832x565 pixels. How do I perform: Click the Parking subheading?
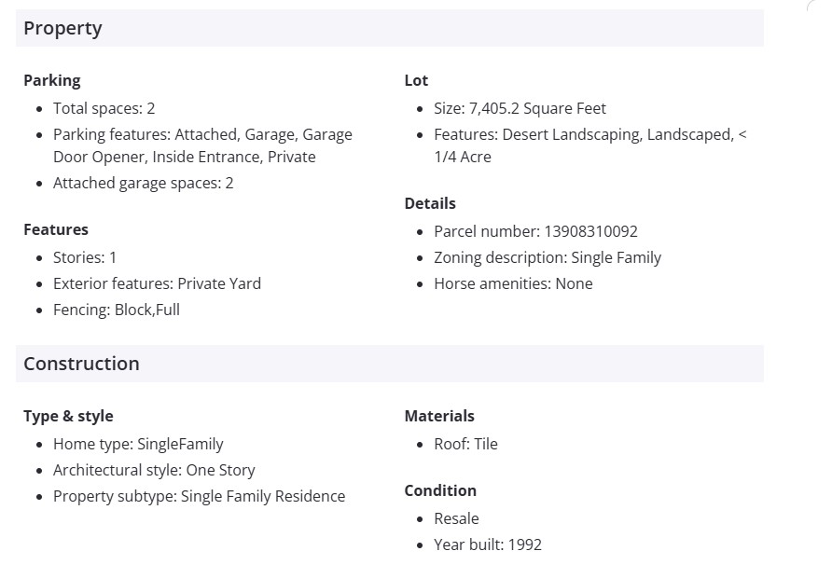click(x=52, y=80)
